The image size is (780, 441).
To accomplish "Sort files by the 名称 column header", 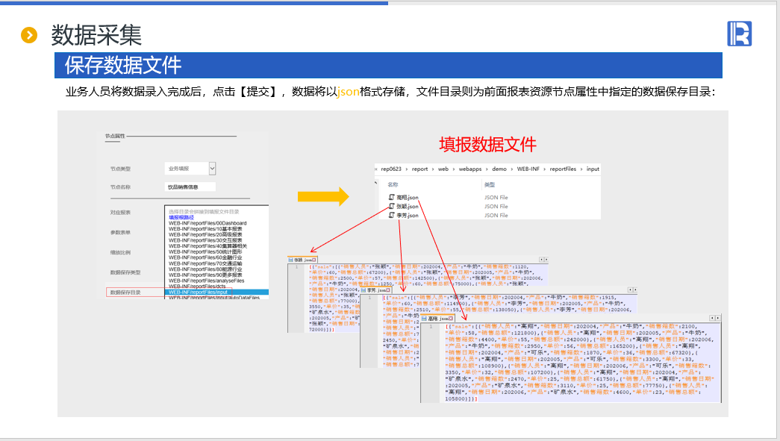I will coord(393,184).
